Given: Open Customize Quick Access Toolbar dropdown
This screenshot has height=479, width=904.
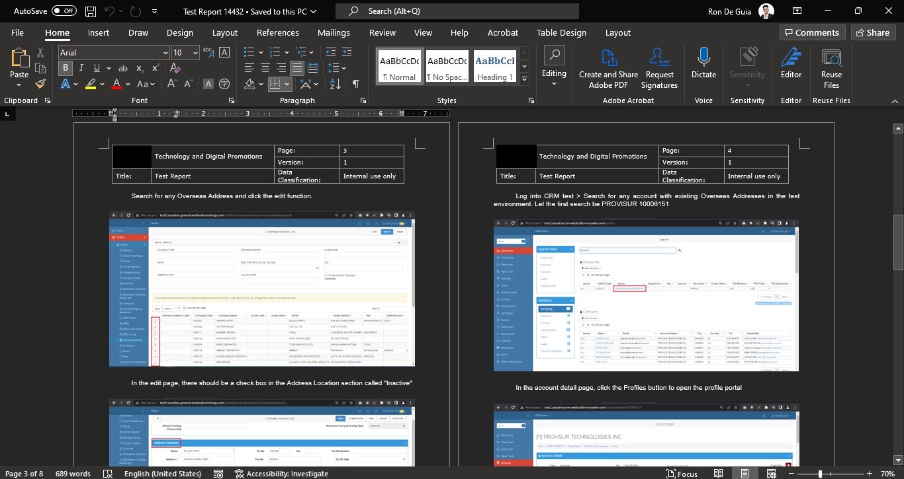Looking at the screenshot, I should coord(154,11).
